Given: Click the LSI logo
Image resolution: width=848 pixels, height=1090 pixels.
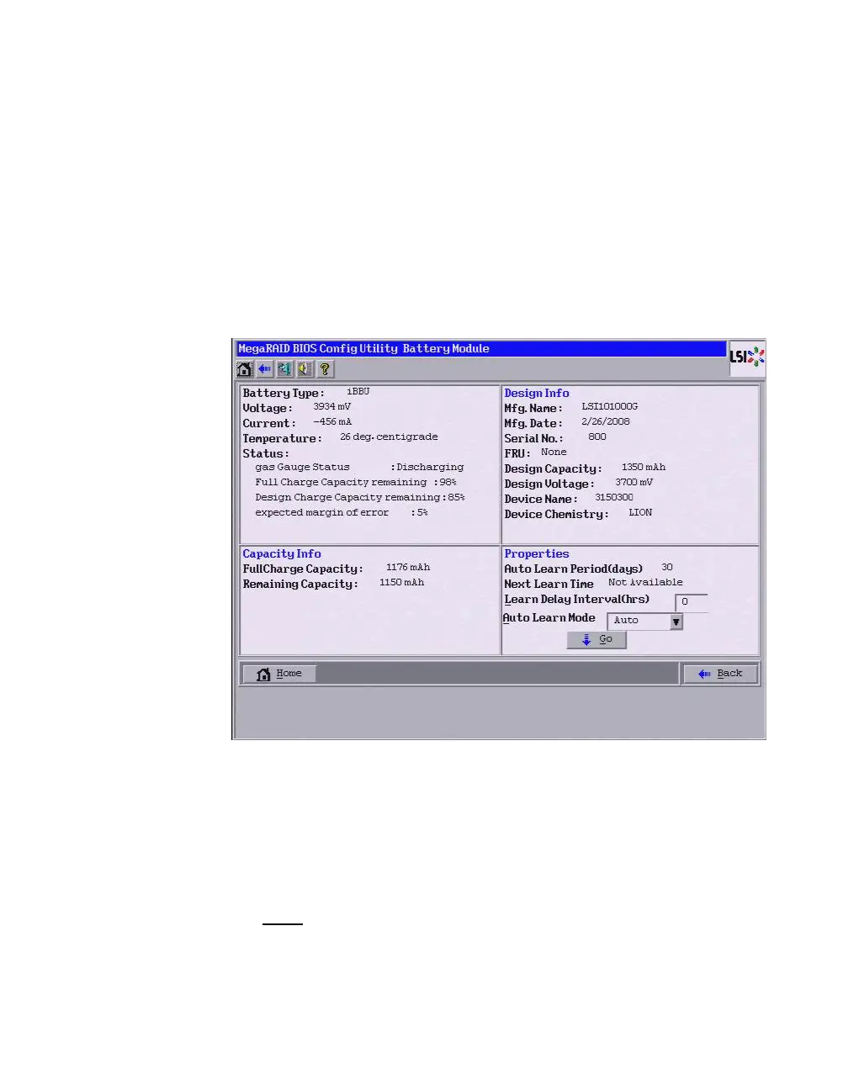Looking at the screenshot, I should (746, 357).
